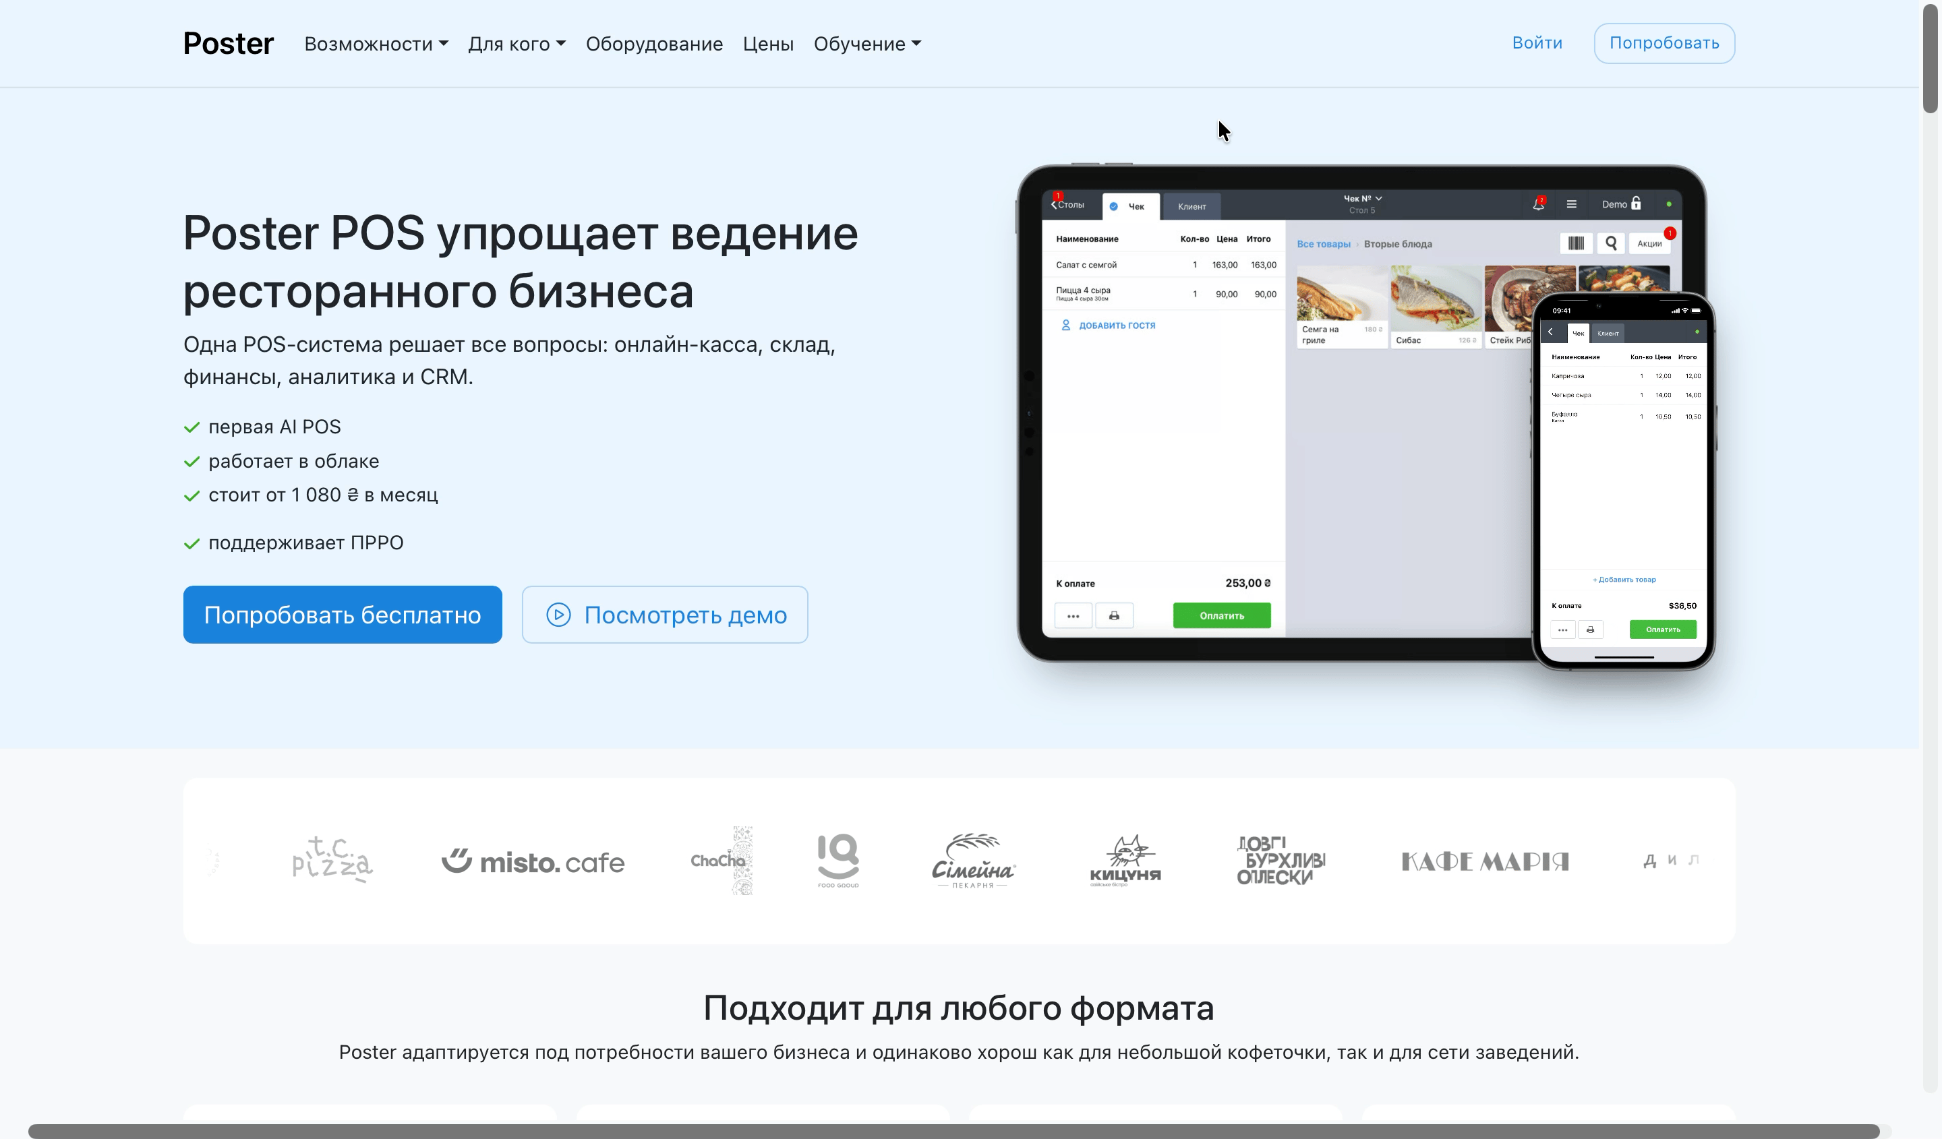This screenshot has height=1139, width=1942.
Task: Expand the Для кого dropdown menu
Action: pyautogui.click(x=517, y=44)
